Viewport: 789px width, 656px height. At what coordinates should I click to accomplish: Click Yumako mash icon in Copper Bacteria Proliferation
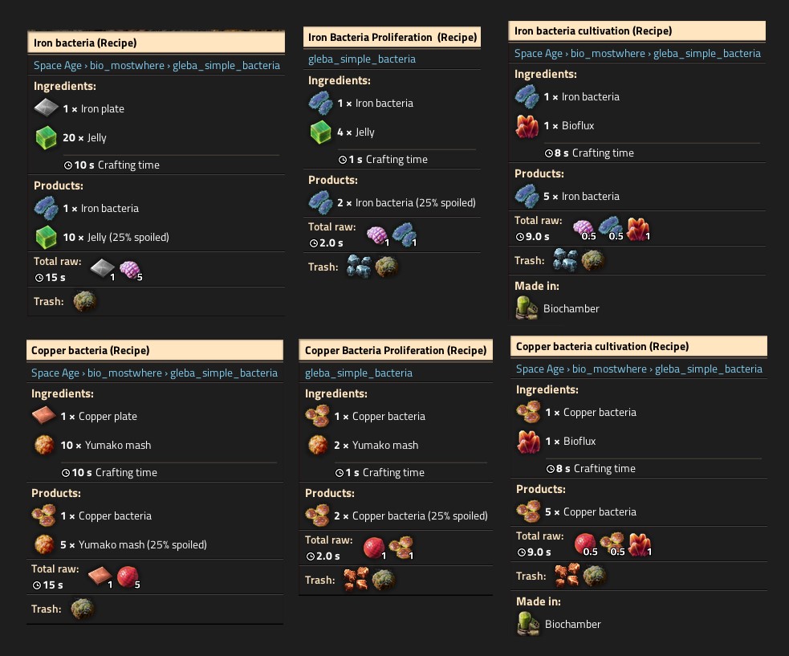(318, 445)
